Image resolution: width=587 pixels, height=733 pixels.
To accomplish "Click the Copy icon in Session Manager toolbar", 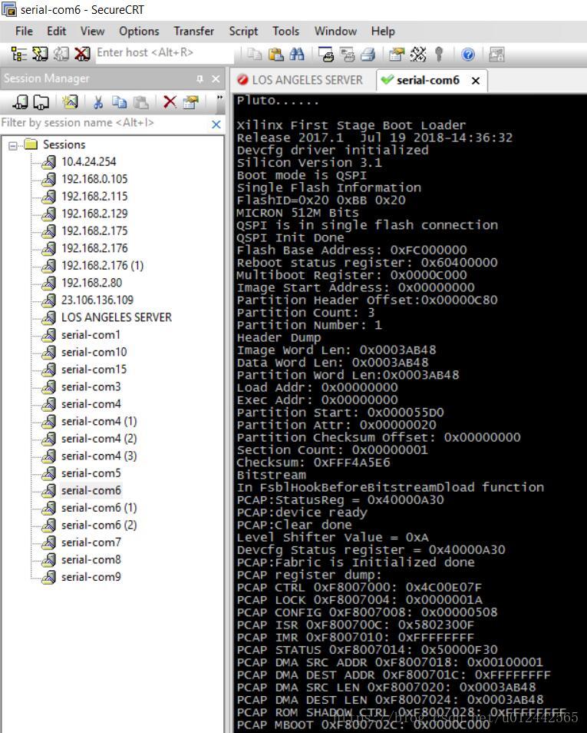I will 120,102.
